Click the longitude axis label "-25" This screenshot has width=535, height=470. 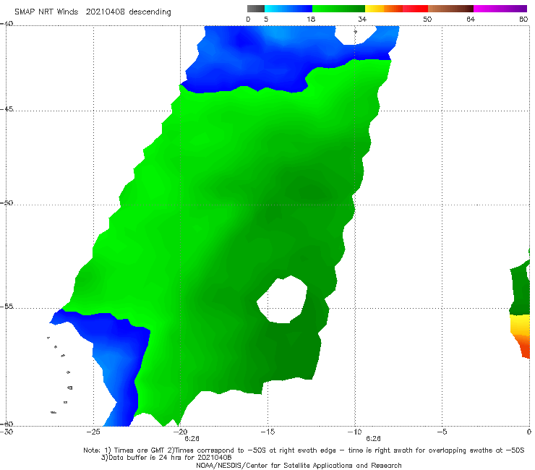coord(93,432)
